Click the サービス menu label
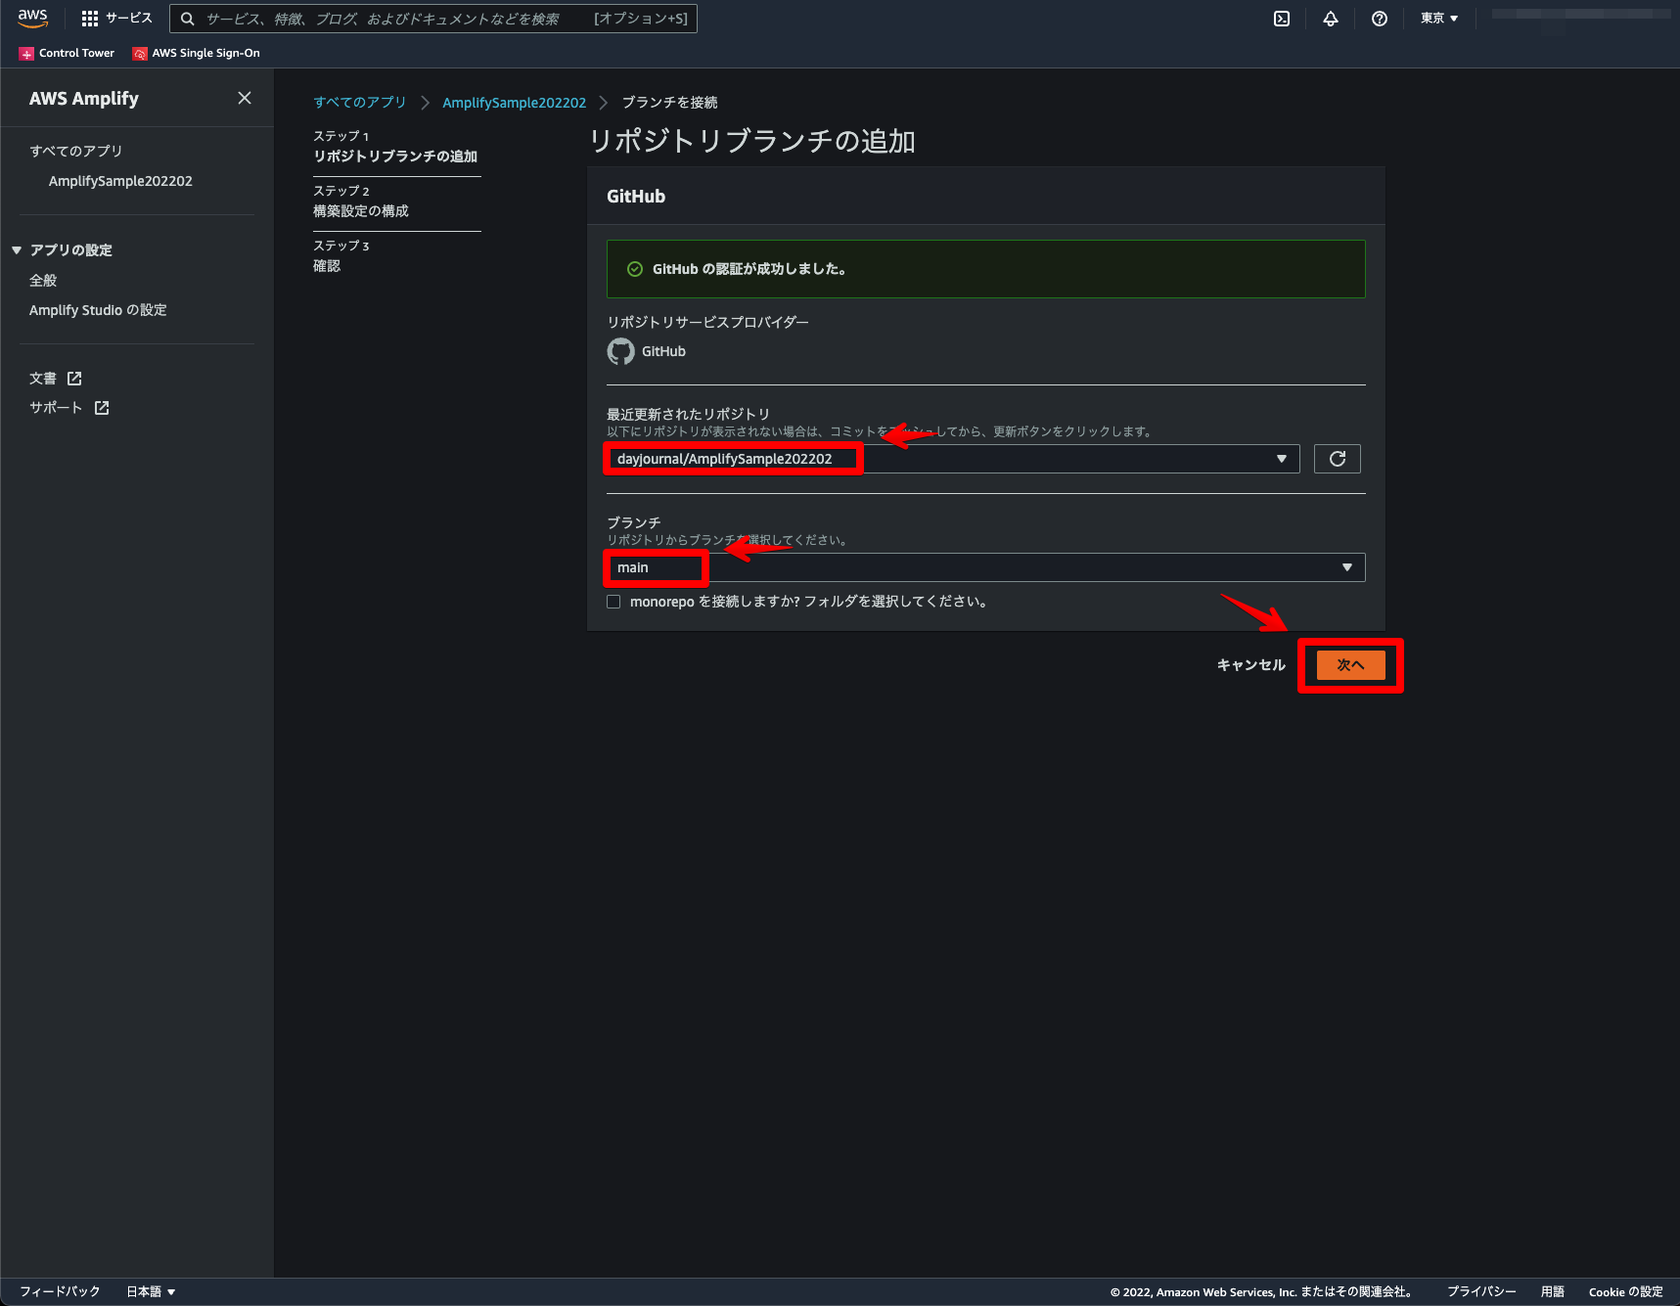The image size is (1680, 1306). point(129,19)
